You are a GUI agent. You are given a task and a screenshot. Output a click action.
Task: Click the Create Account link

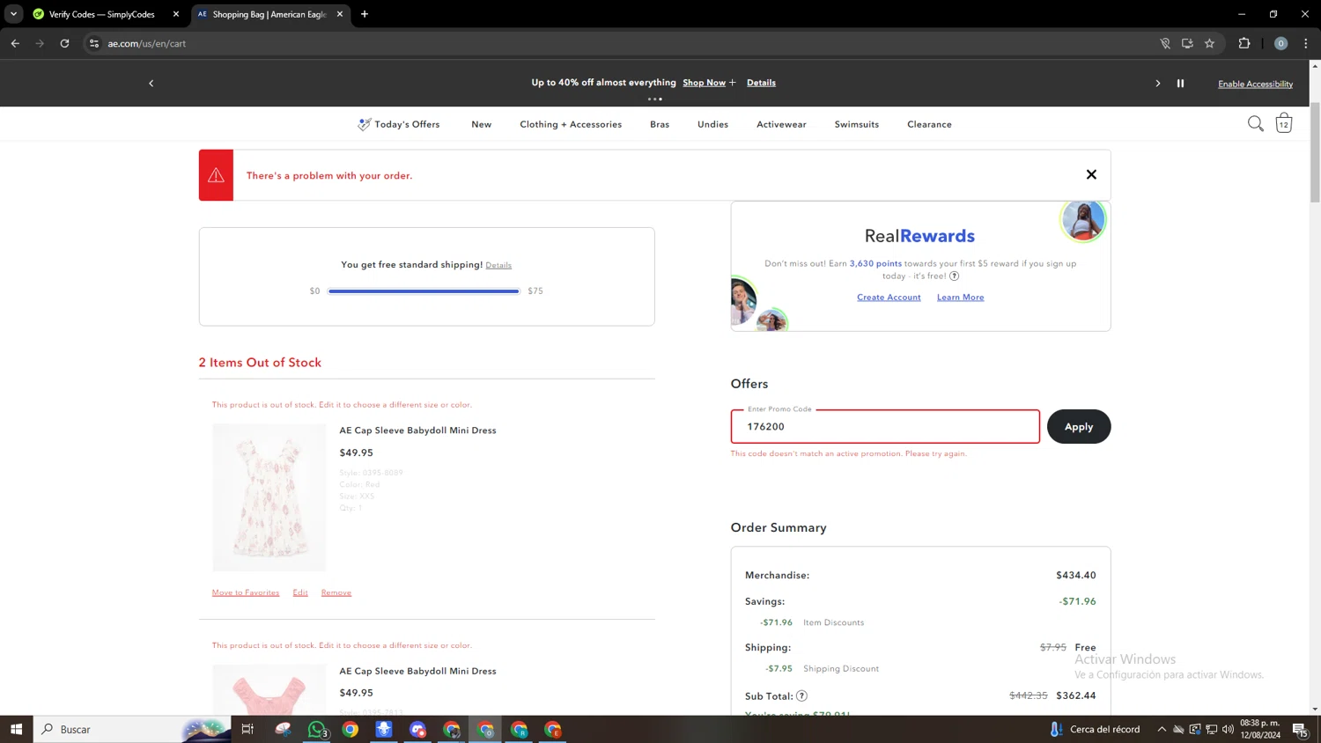(888, 298)
